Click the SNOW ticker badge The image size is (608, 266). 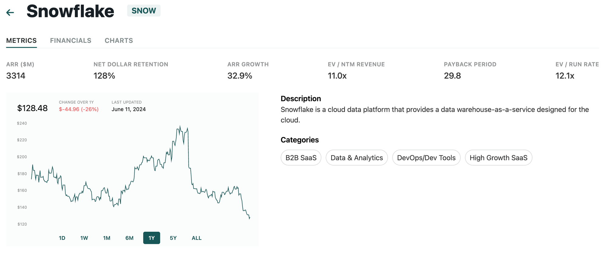tap(144, 11)
